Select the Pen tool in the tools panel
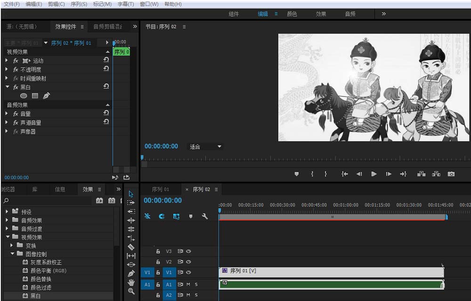Viewport: 471px width, 301px height. (131, 274)
